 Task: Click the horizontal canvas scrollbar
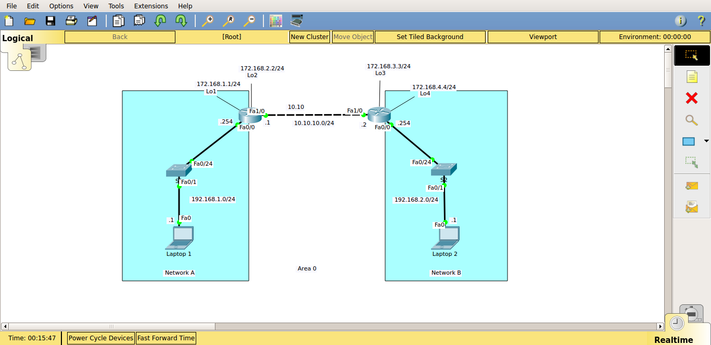coord(112,326)
